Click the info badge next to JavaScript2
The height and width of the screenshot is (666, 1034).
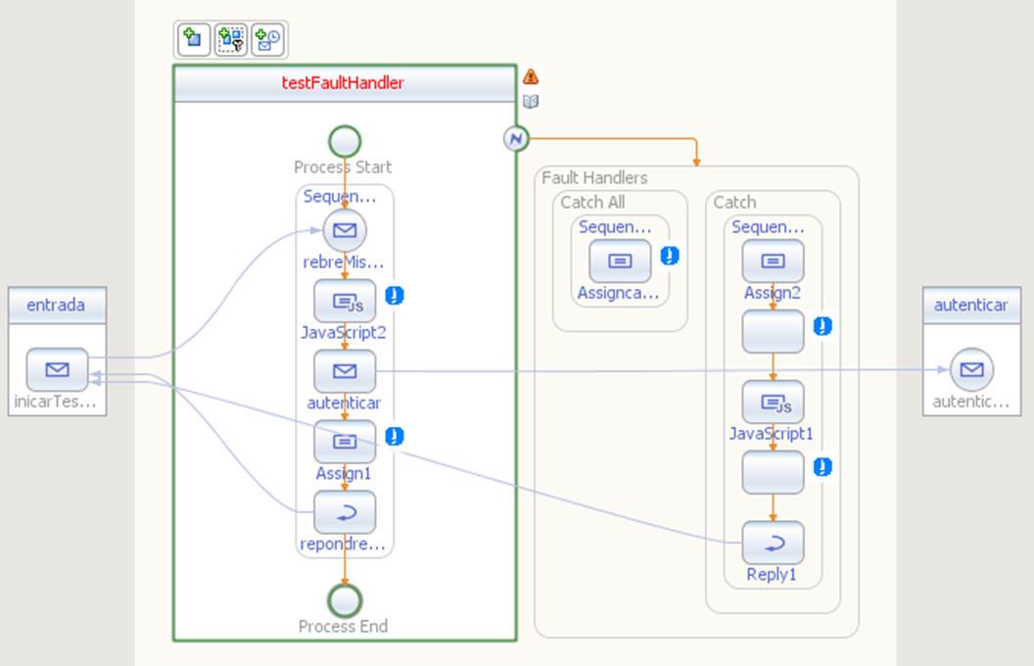point(395,296)
